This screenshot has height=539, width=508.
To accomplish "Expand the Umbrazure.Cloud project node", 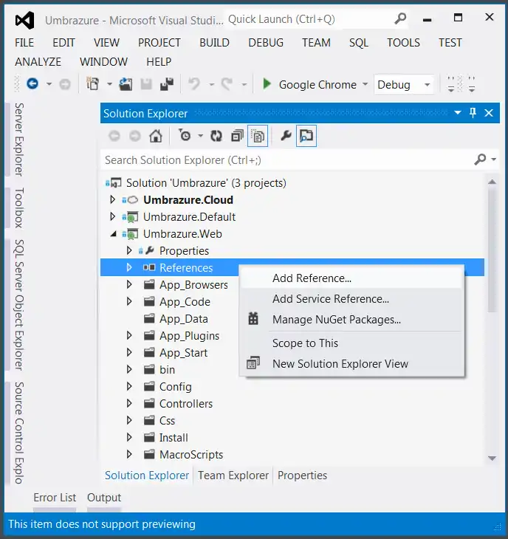I will click(112, 199).
